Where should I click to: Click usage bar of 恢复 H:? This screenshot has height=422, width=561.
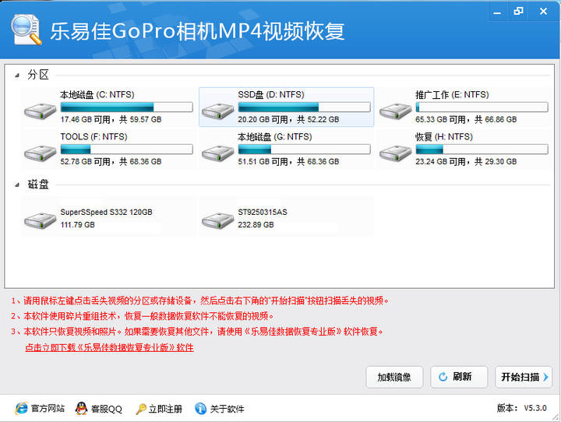pos(482,149)
